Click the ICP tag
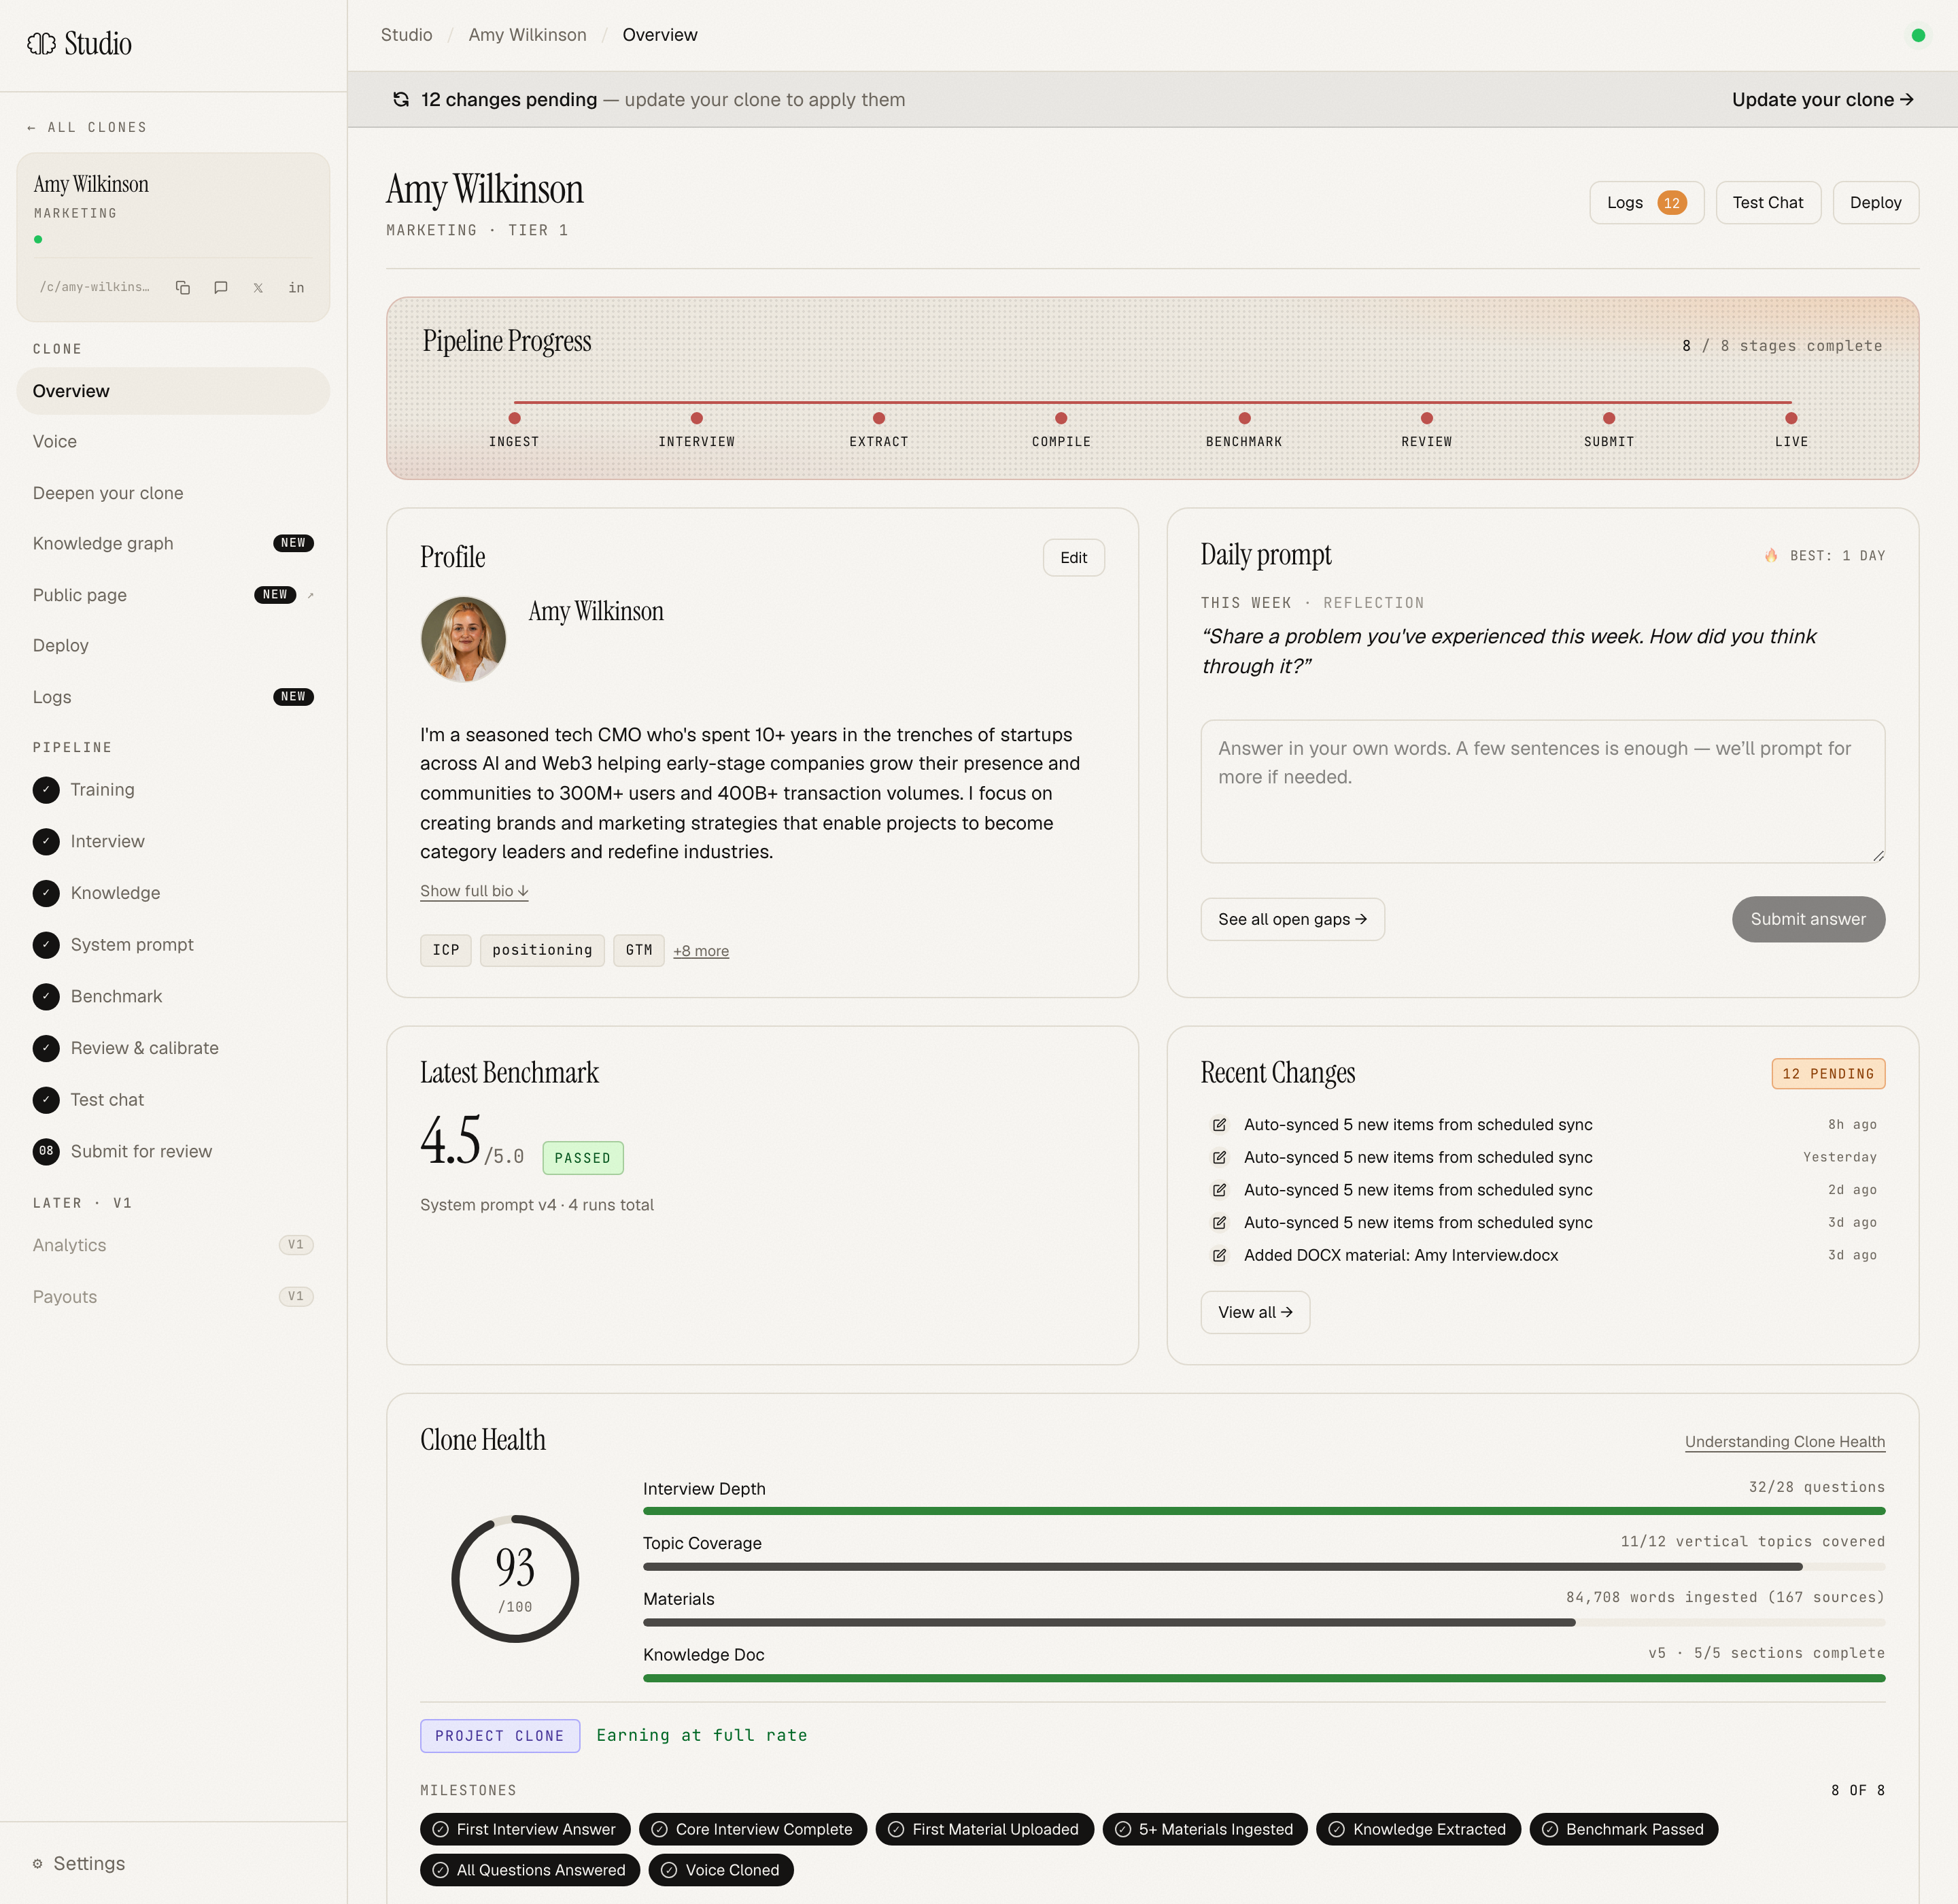 (x=445, y=950)
